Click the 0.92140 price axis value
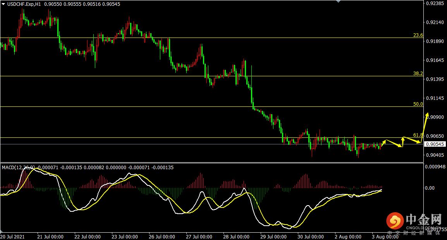Viewport: 447px width, 240px height. (x=435, y=22)
